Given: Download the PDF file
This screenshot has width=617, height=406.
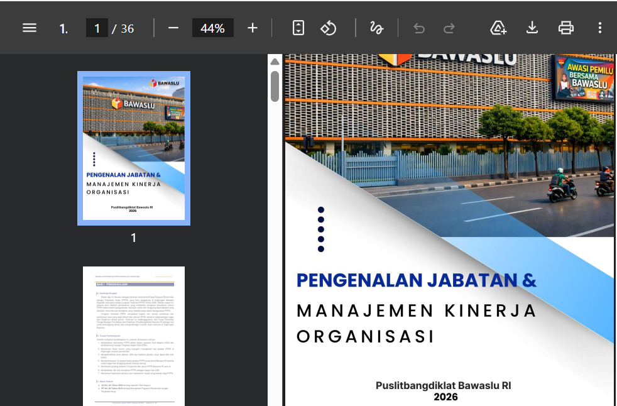Looking at the screenshot, I should (x=532, y=28).
